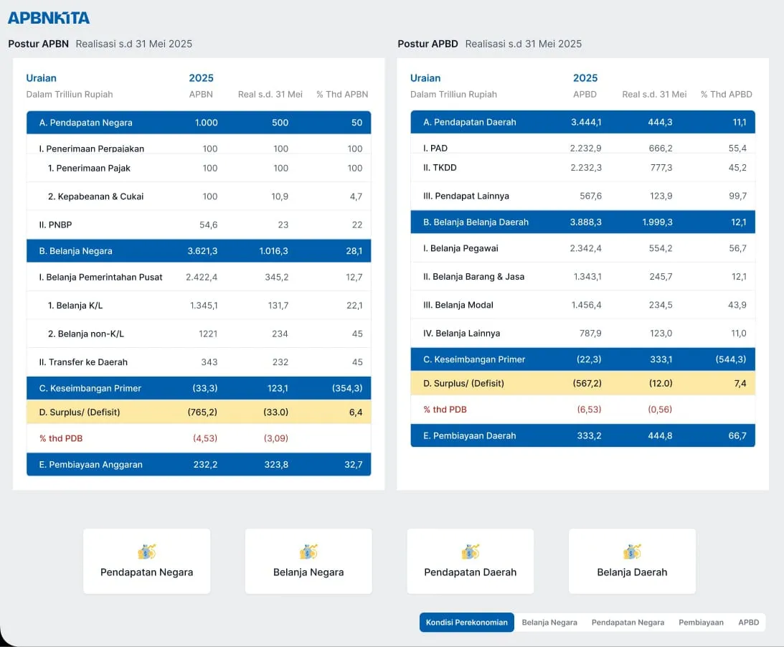Switch to the Belanja Negara tab

(x=549, y=623)
